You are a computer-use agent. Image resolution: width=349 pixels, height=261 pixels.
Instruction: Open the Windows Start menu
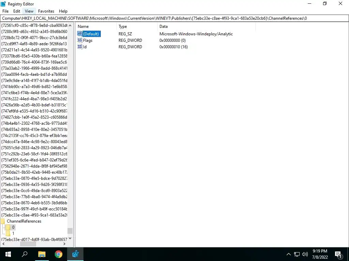pos(8,254)
